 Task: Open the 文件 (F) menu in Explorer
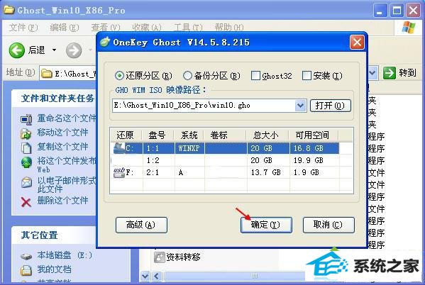(x=23, y=28)
